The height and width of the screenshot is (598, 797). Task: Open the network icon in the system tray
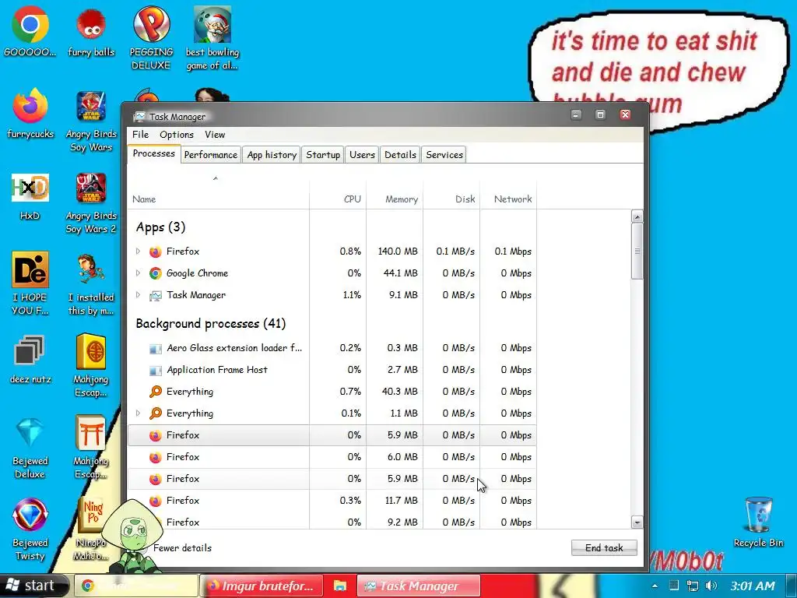tap(692, 586)
